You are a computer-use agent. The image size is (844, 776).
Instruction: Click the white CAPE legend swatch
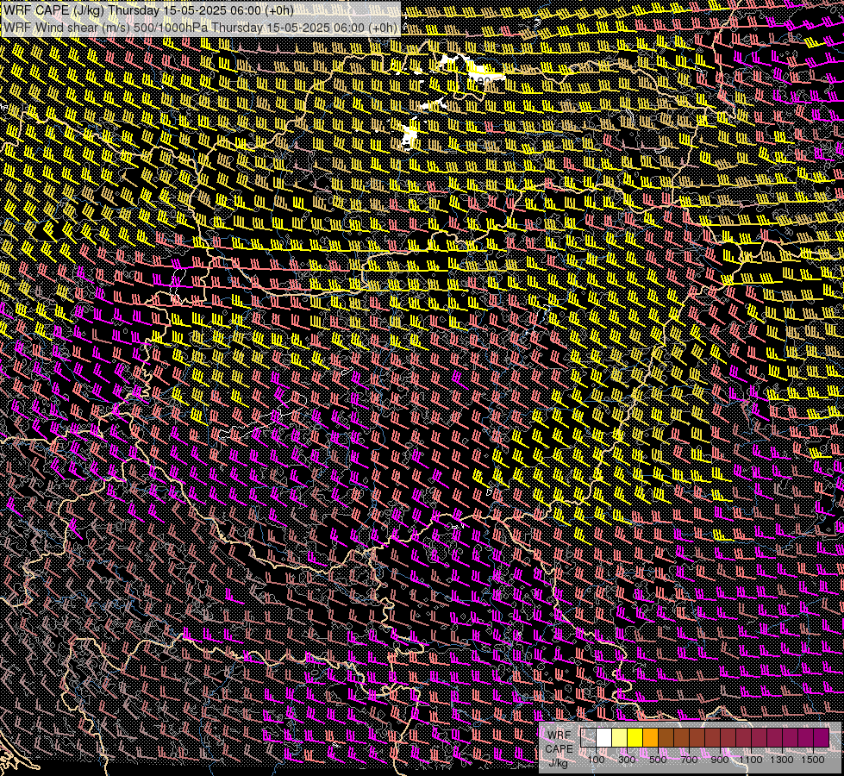604,738
